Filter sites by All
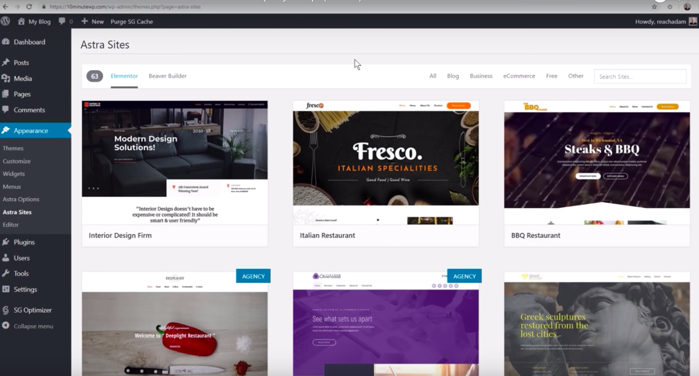This screenshot has width=699, height=376. tap(433, 76)
